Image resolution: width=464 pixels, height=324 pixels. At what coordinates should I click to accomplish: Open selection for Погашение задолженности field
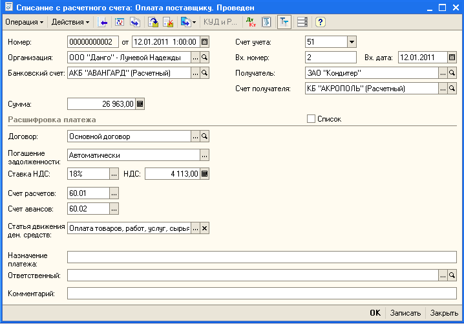pyautogui.click(x=205, y=155)
